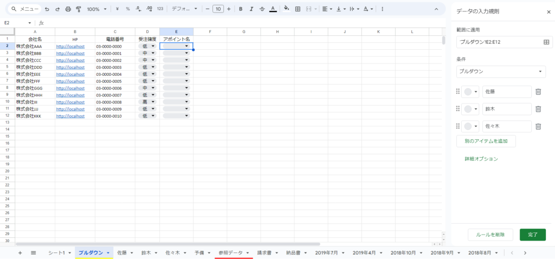This screenshot has height=259, width=555.
Task: Open the dropdown in cell E2
Action: 186,47
